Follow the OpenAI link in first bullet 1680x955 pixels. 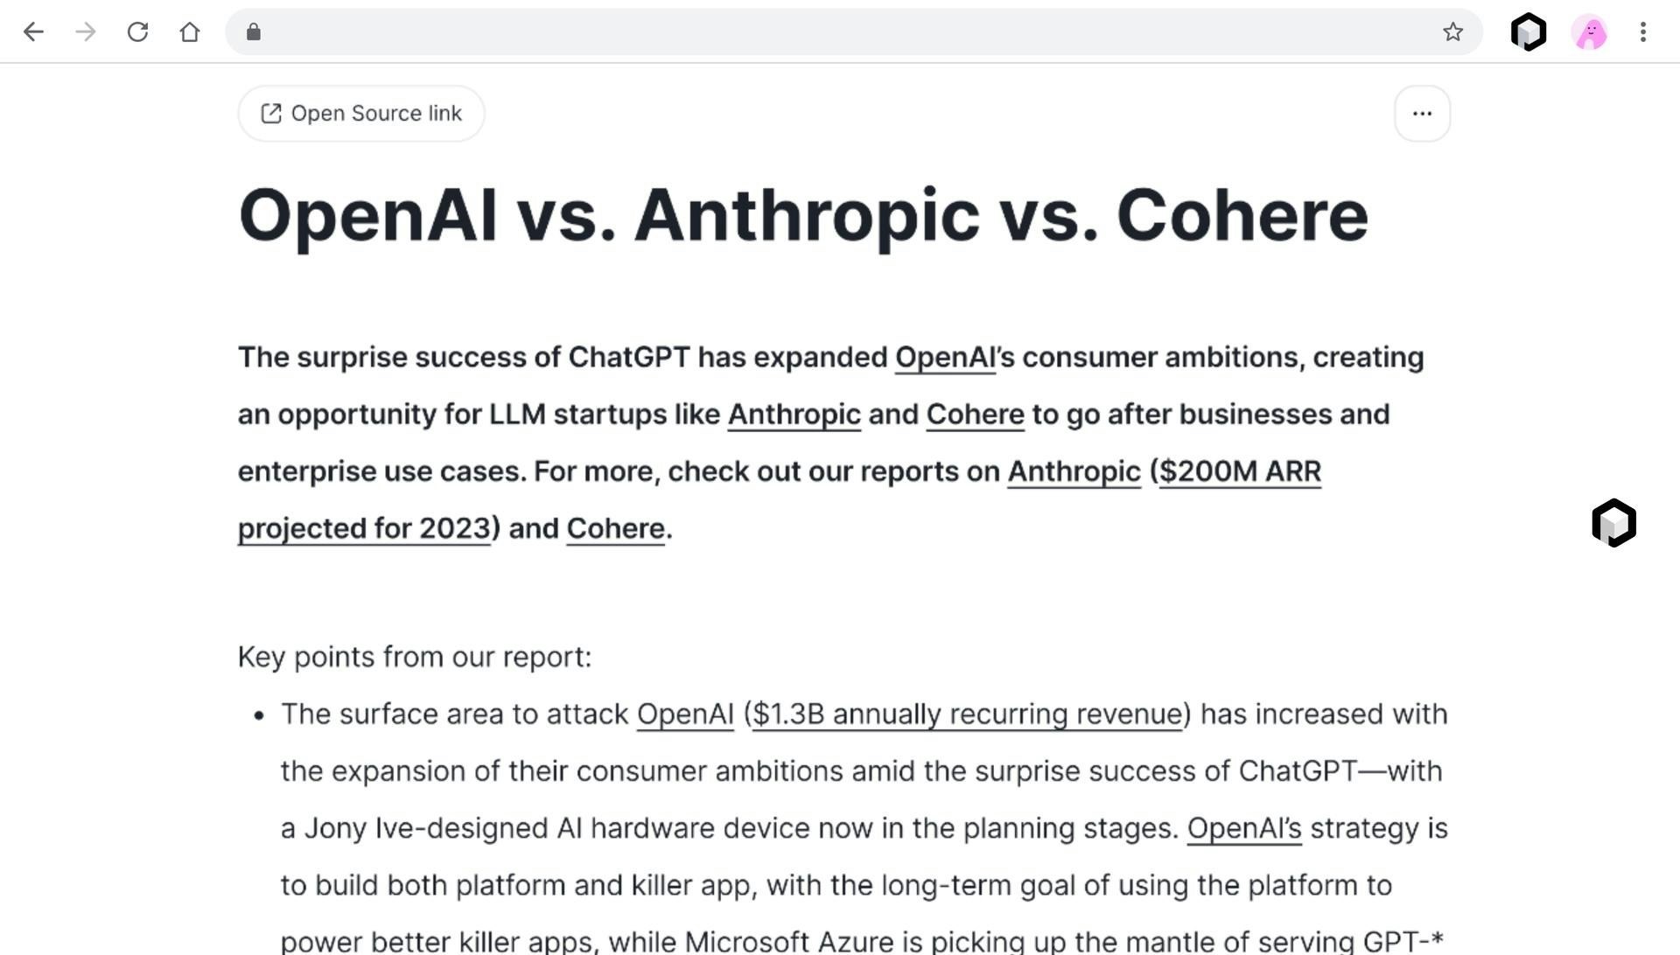point(685,715)
